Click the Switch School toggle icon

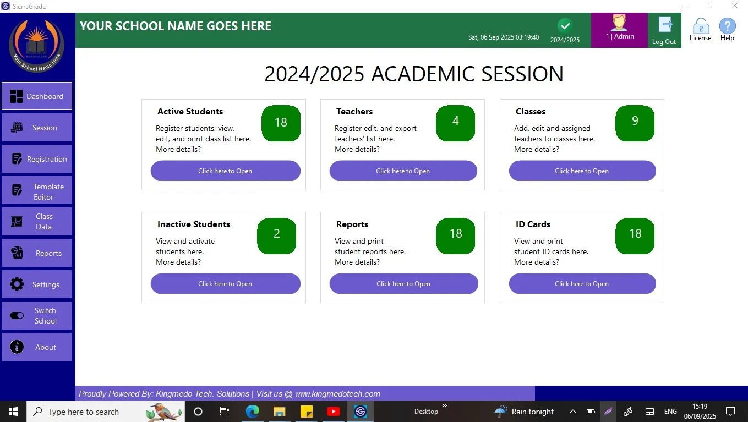click(17, 316)
